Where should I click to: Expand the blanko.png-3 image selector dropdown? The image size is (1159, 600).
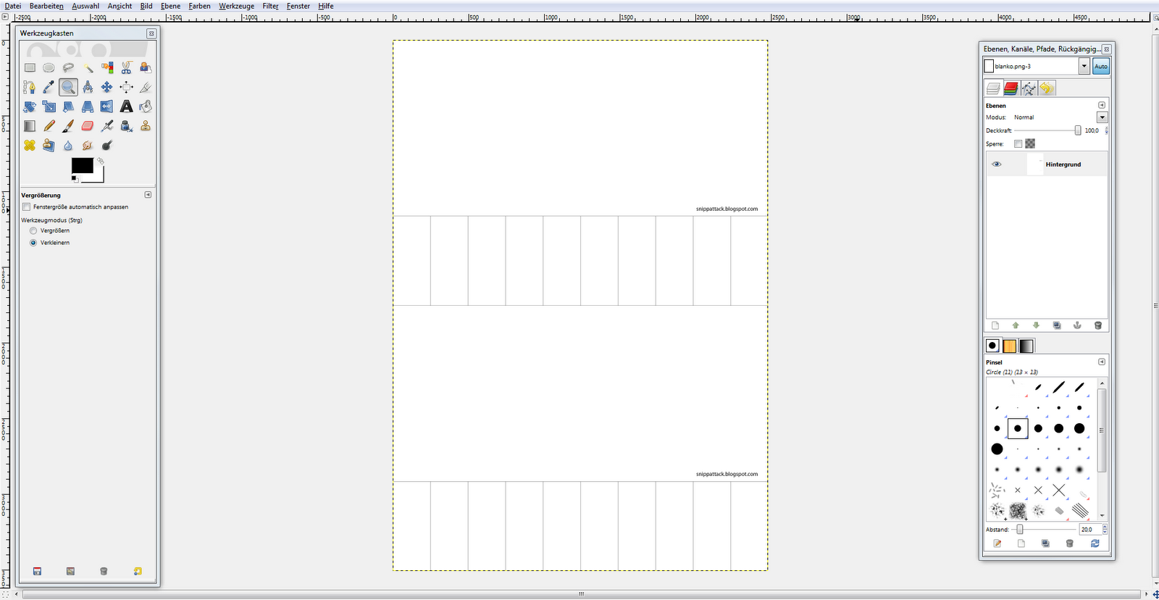coord(1084,66)
